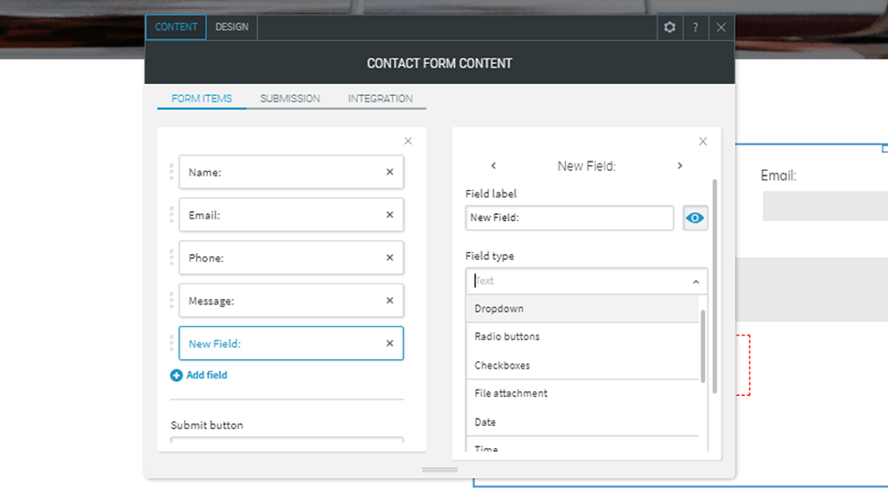888x501 pixels.
Task: Choose Checkboxes from field type list
Action: [502, 366]
